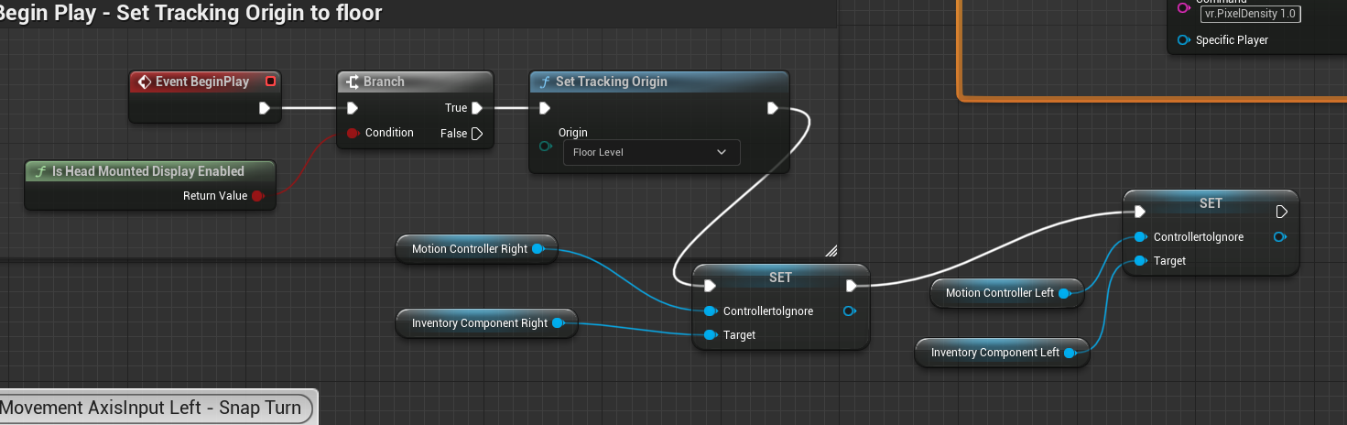
Task: Click the comment box's corner resize grip
Action: pyautogui.click(x=831, y=250)
